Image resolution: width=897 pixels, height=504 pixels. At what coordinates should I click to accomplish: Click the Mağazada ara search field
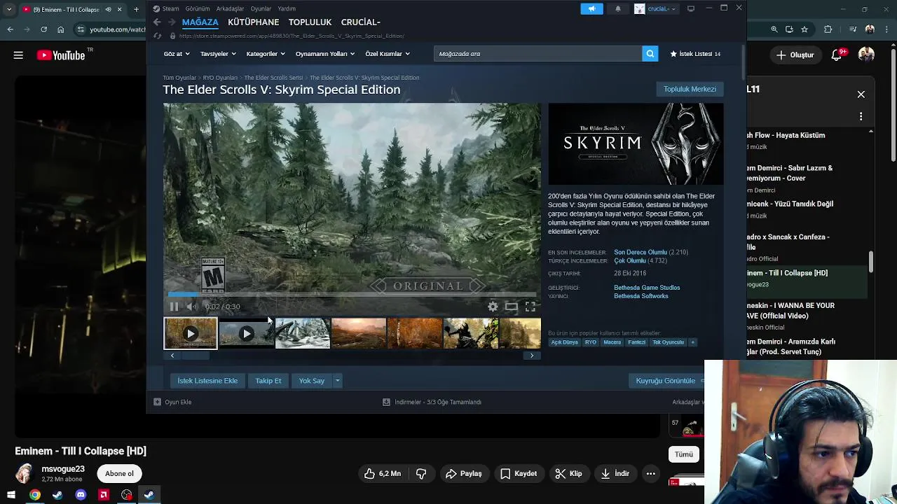tap(537, 54)
